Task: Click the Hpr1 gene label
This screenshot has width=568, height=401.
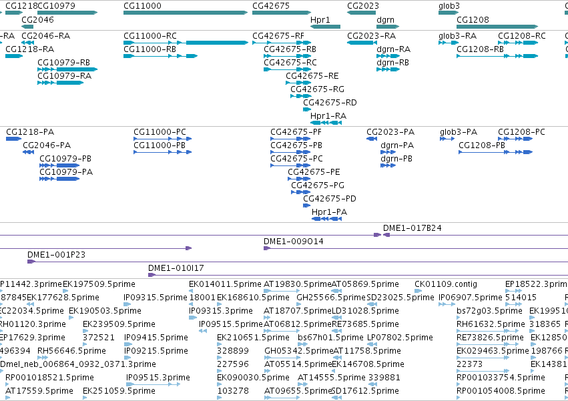Action: (x=320, y=19)
